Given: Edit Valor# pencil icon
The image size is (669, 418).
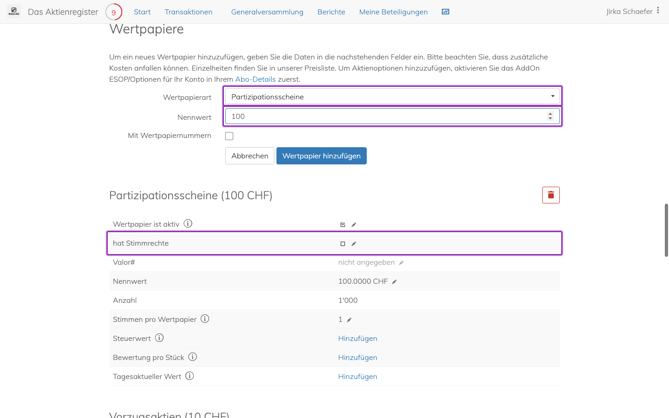Looking at the screenshot, I should point(401,263).
